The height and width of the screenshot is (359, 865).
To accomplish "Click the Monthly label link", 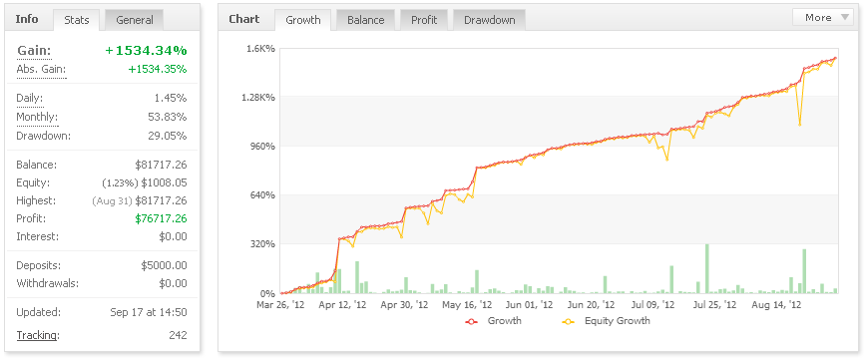I will (37, 117).
